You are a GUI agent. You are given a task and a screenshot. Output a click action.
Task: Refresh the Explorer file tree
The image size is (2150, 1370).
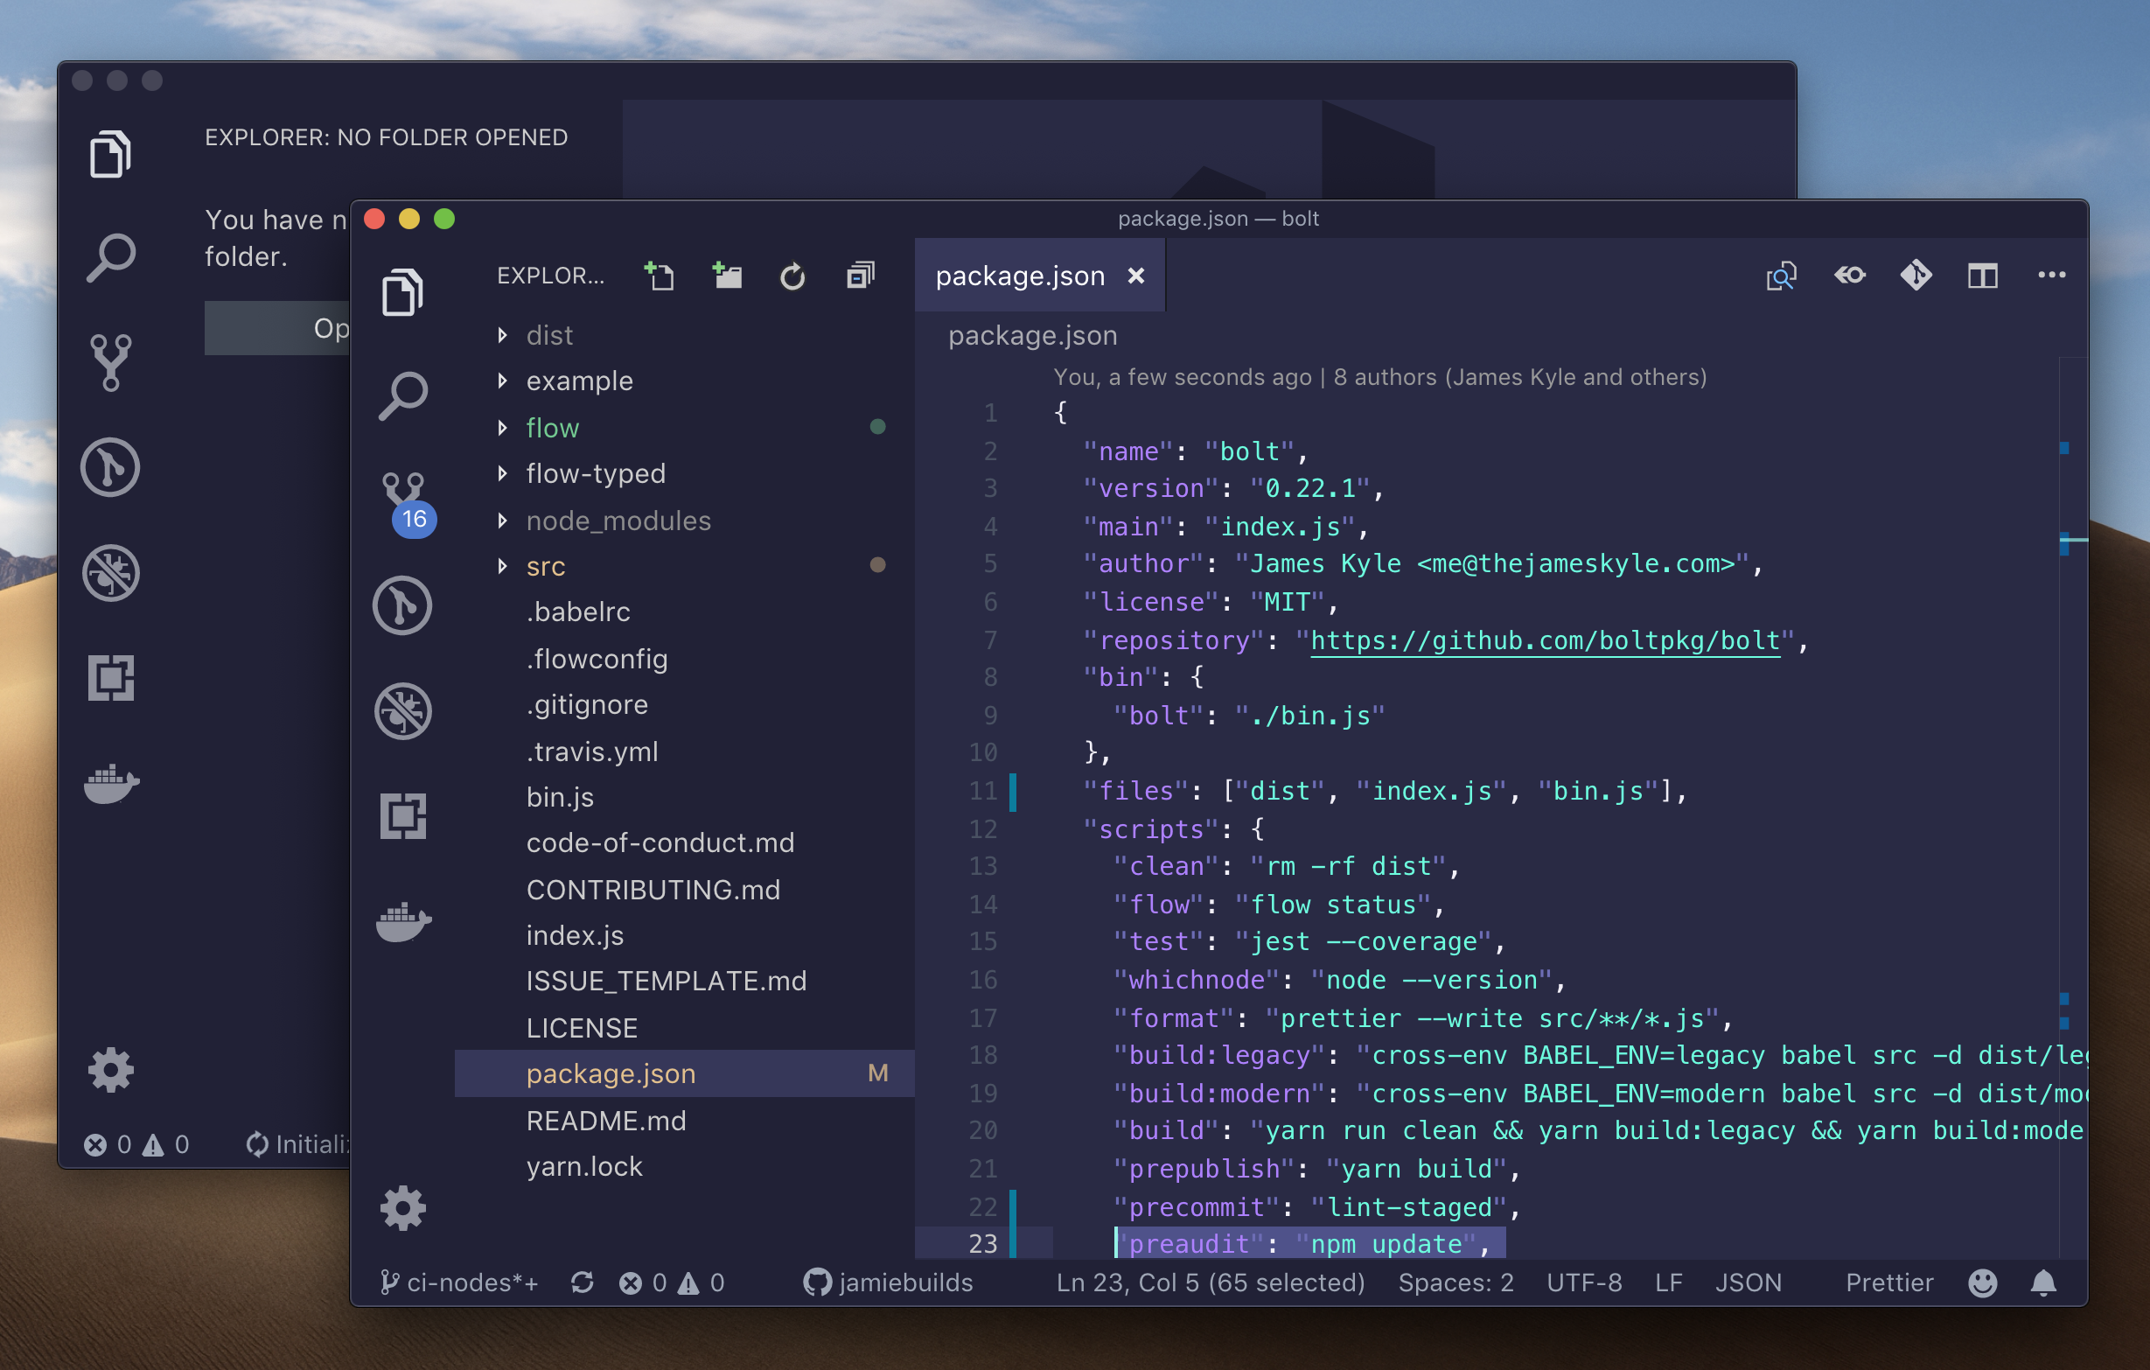792,276
